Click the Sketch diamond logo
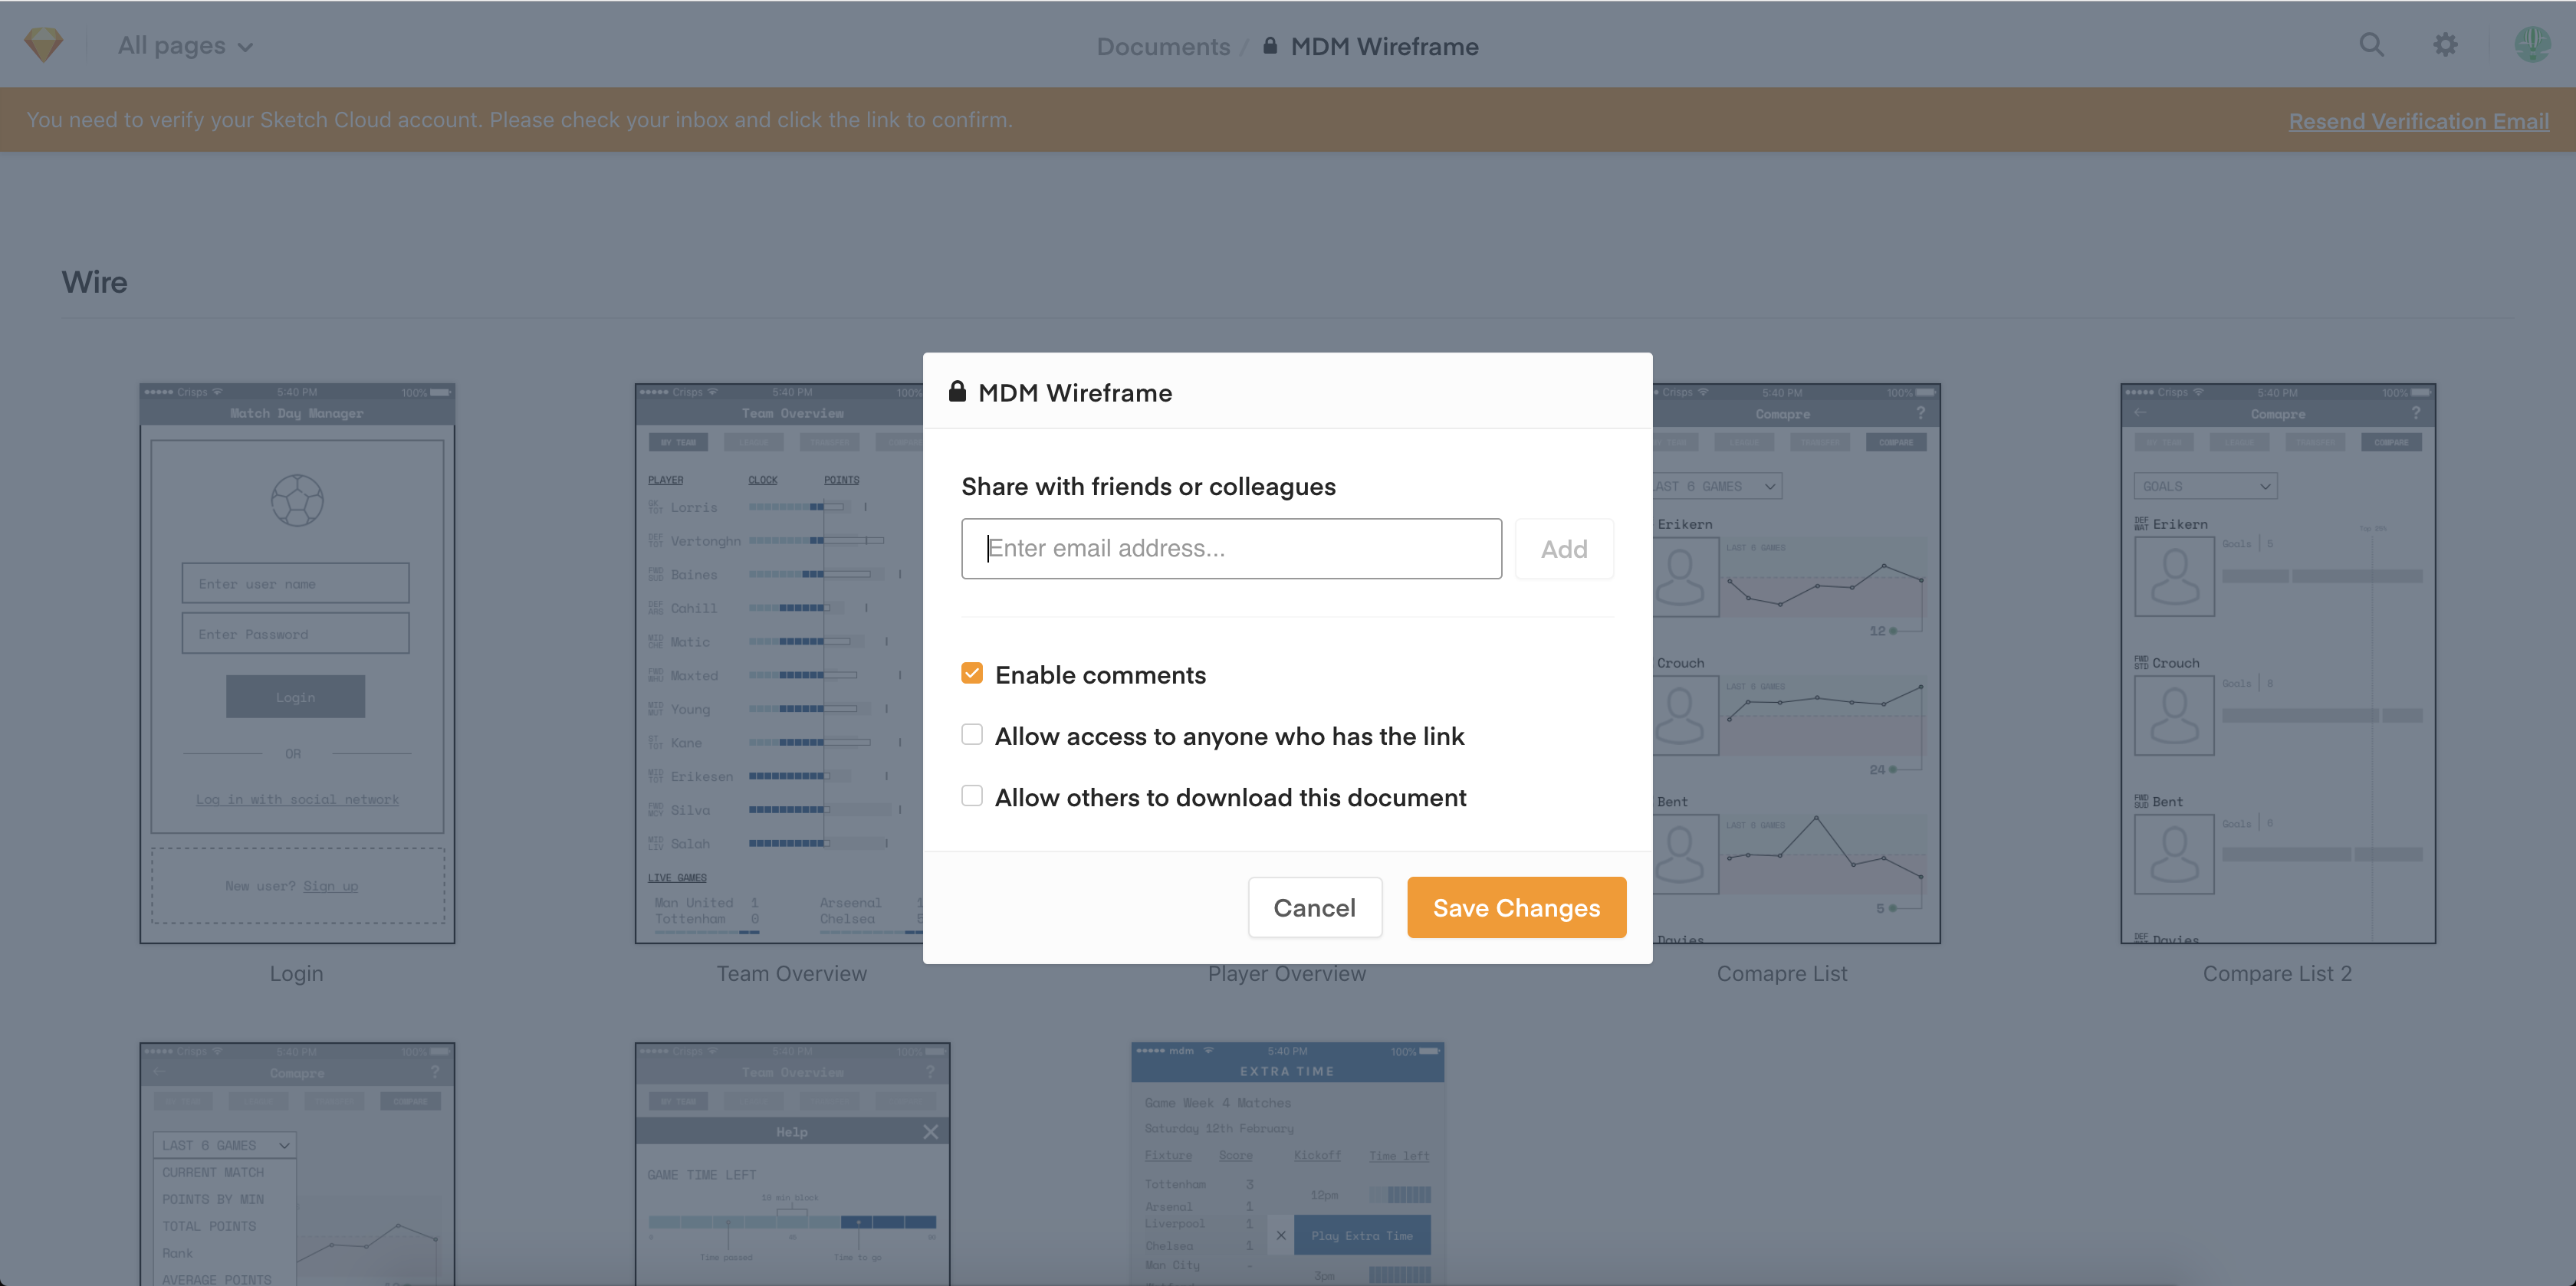Screen dimensions: 2576x1286 point(43,45)
